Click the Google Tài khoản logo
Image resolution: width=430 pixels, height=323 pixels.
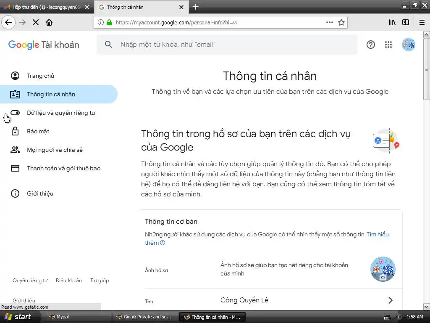click(x=44, y=45)
